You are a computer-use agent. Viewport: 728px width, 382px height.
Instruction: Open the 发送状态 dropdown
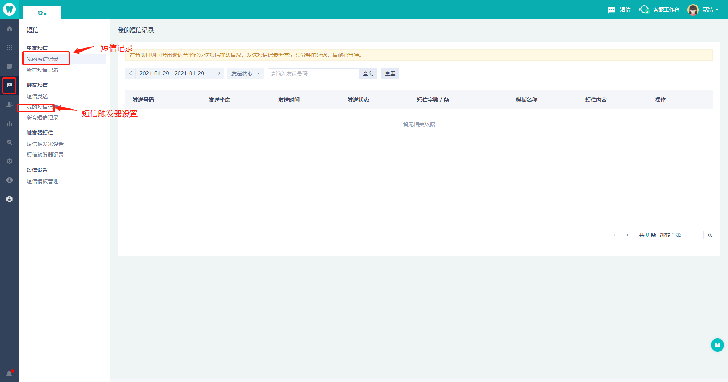coord(246,74)
